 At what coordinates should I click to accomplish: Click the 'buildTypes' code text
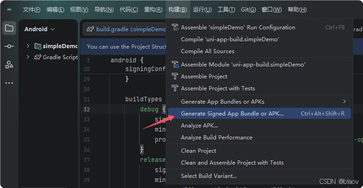click(144, 99)
